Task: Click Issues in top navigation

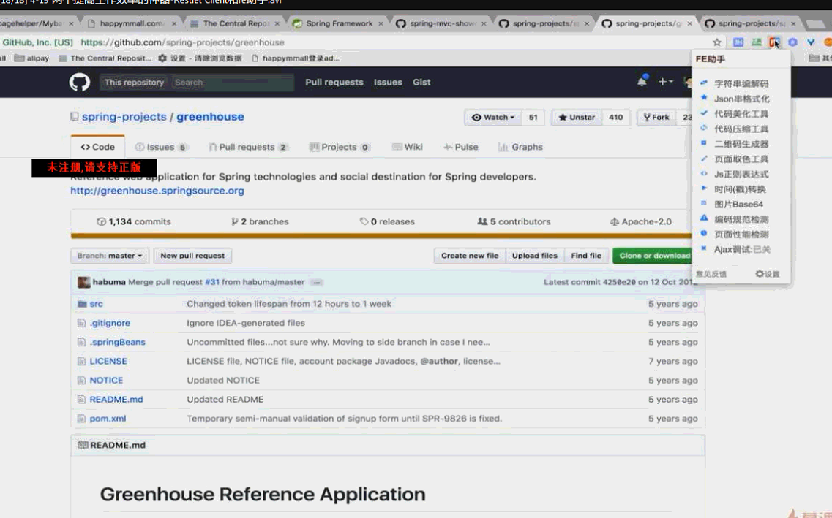Action: 388,82
